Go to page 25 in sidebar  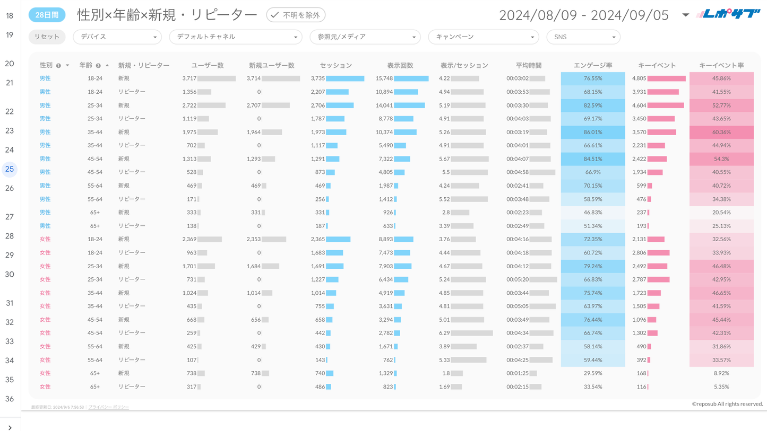click(10, 169)
